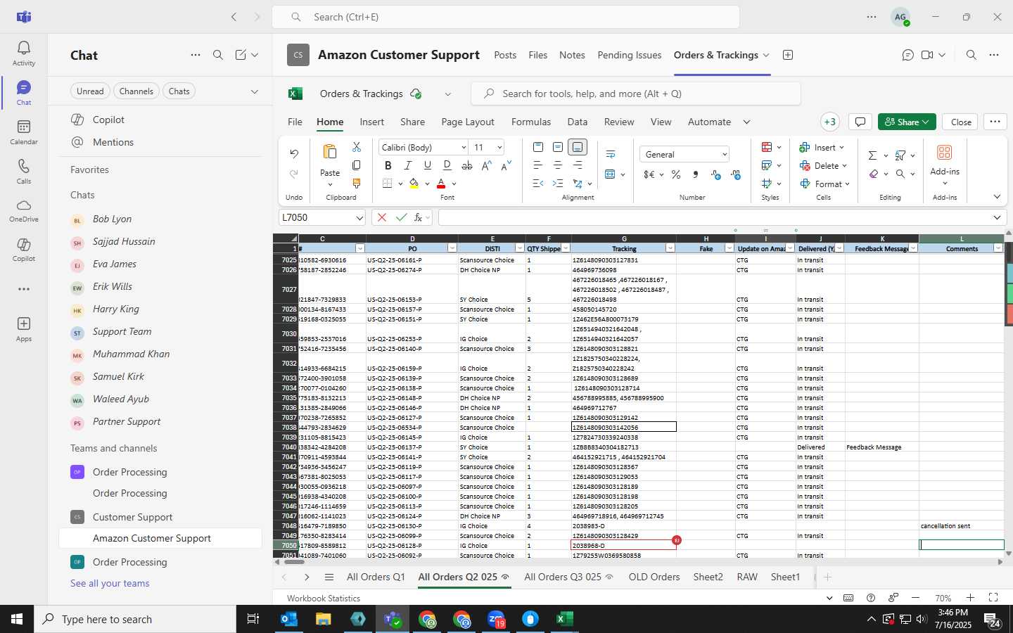Open the Comments pane icon in Excel

tap(860, 122)
